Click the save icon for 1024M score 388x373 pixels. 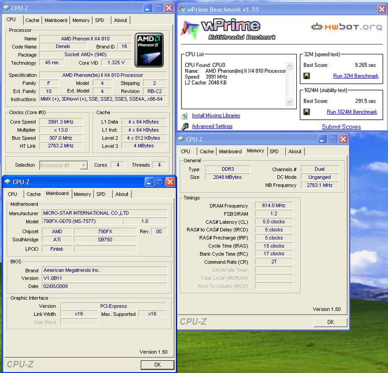307,112
